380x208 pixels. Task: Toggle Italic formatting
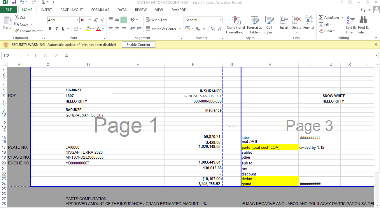click(x=57, y=29)
